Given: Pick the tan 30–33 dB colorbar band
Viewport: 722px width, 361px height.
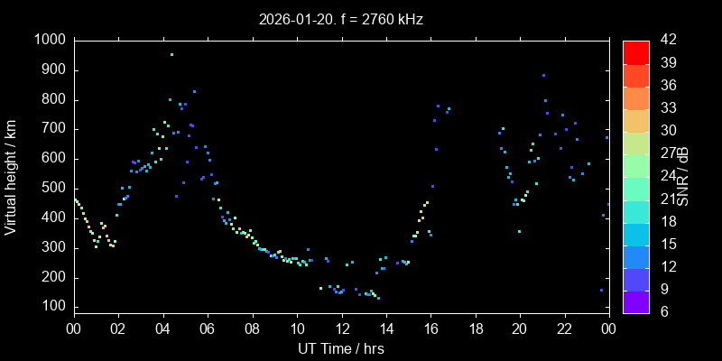Looking at the screenshot, I should click(x=636, y=120).
